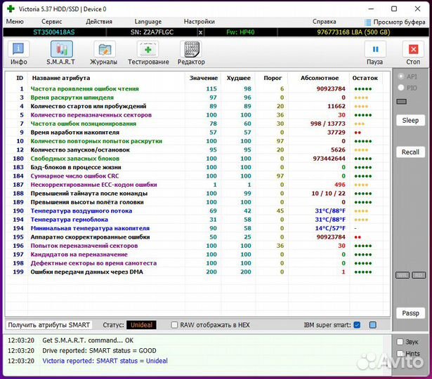This screenshot has height=379, width=432.
Task: Toggle the IBM super smart checkbox
Action: [357, 325]
